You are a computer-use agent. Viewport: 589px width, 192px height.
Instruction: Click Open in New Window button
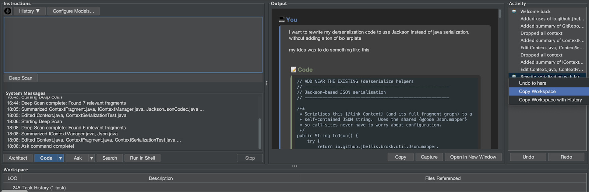pos(473,157)
